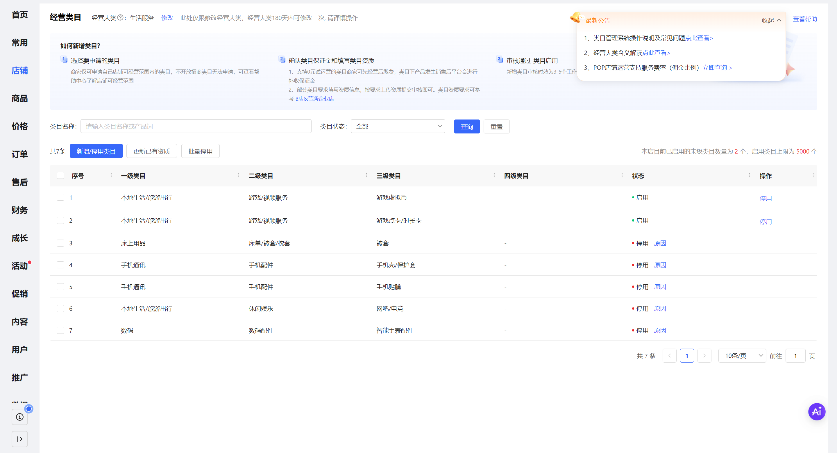Open 常用 in the sidebar
Image resolution: width=837 pixels, height=453 pixels.
(19, 42)
